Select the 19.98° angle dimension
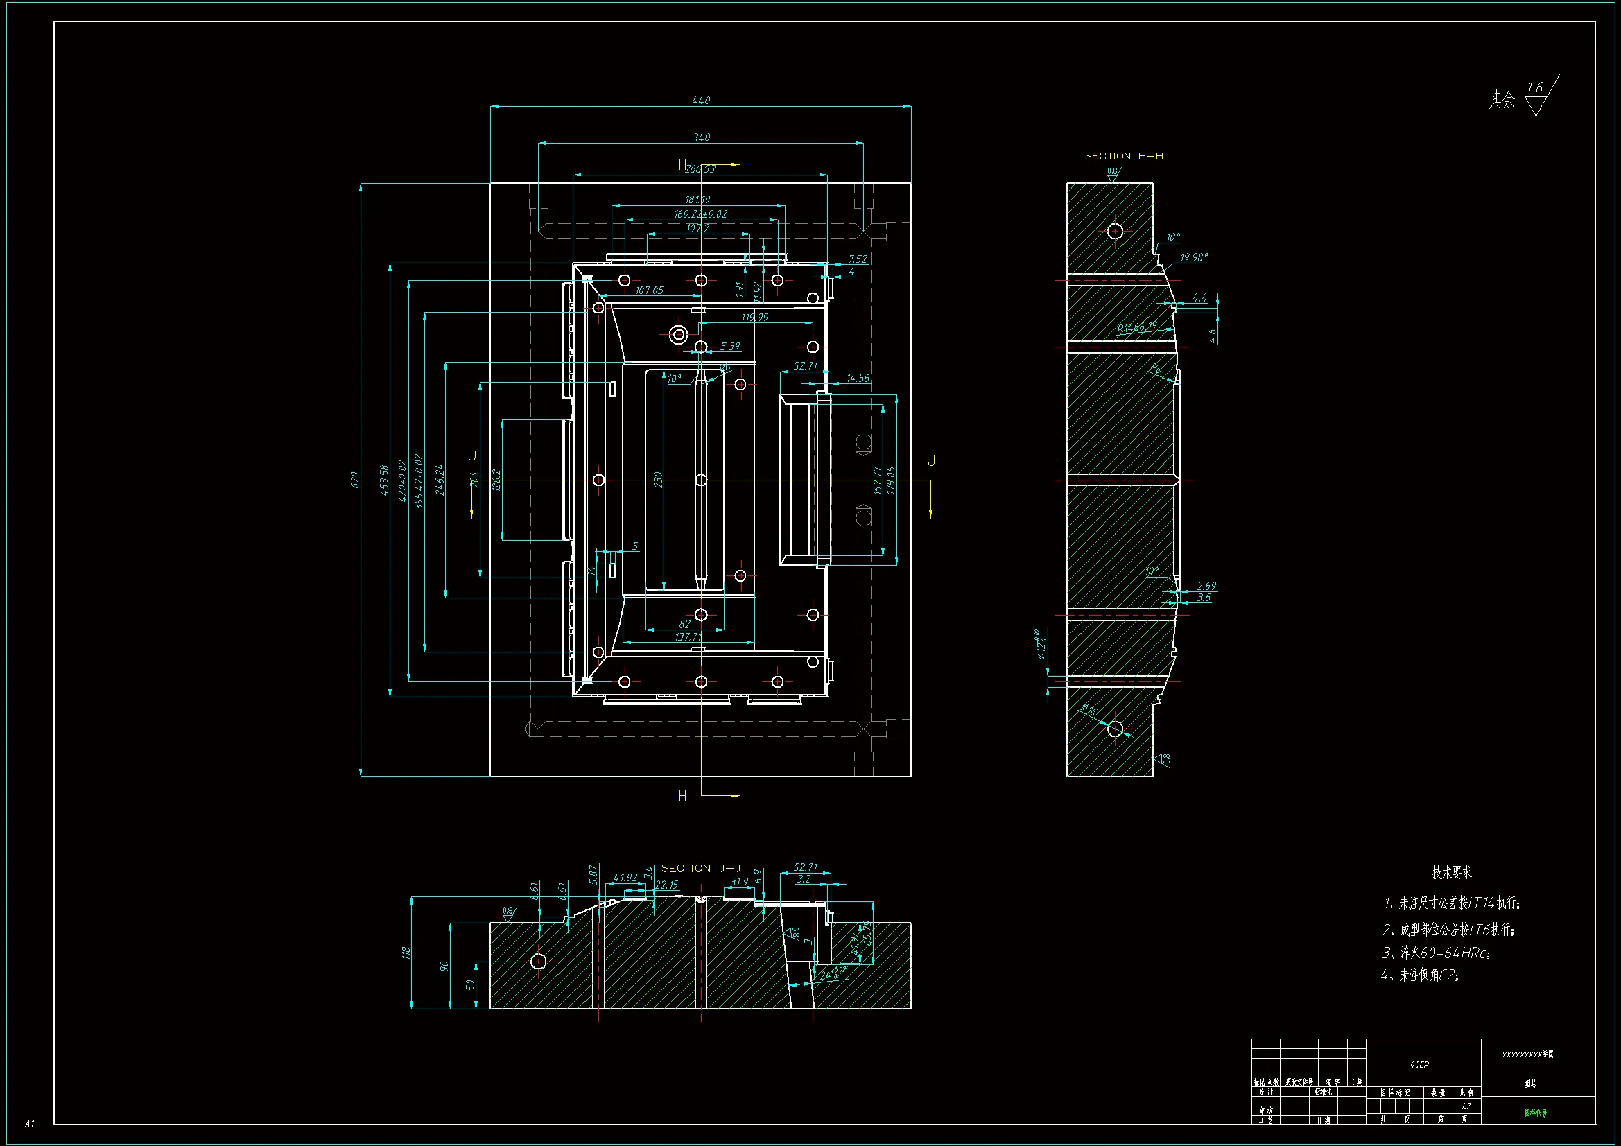Screen dimensions: 1621x1146 click(1193, 258)
